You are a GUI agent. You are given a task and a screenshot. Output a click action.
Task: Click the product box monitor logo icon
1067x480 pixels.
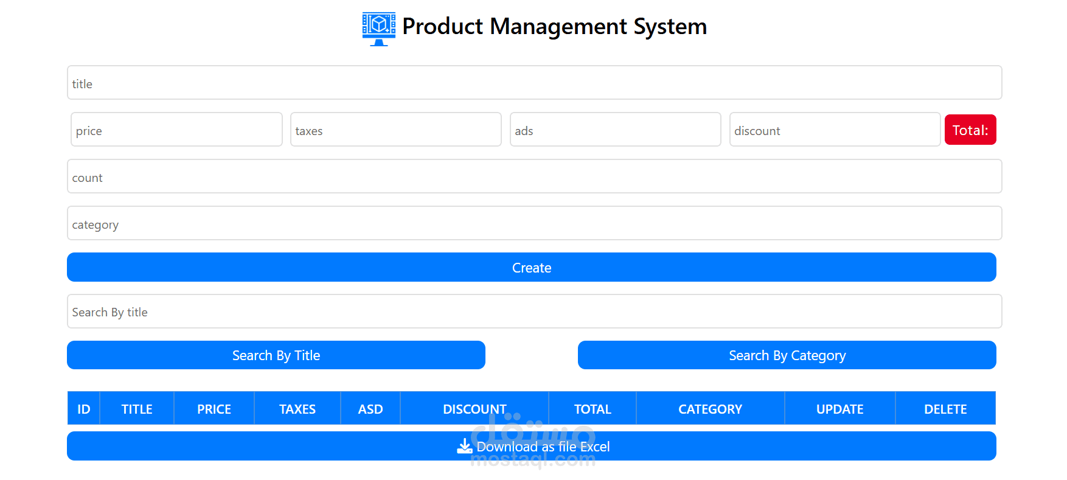(378, 28)
